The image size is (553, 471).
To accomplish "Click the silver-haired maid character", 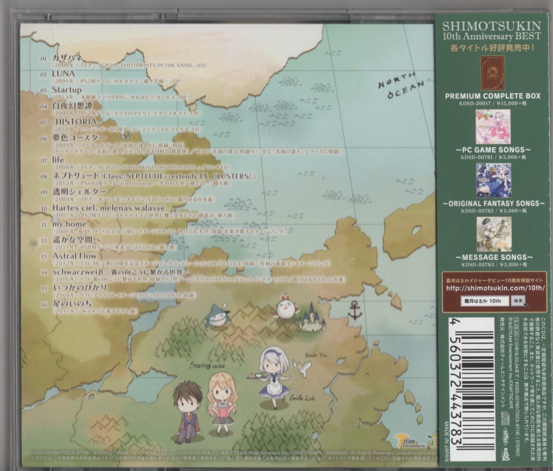I will click(272, 378).
